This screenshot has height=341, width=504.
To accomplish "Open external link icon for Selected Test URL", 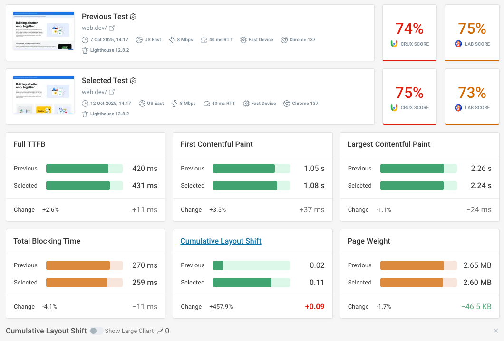I will pos(112,92).
